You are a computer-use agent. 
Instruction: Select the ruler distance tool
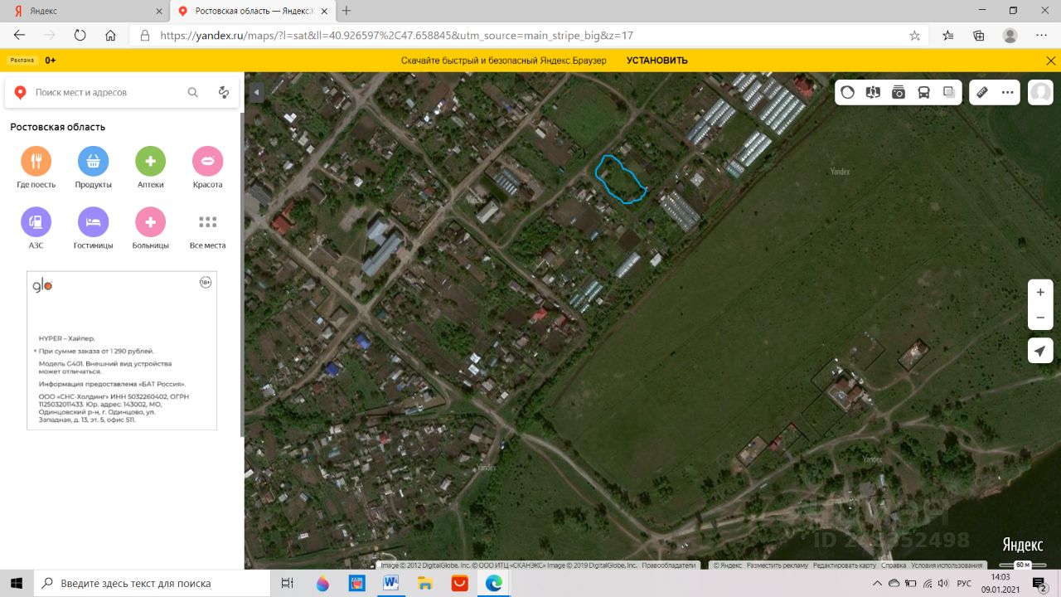click(x=982, y=93)
